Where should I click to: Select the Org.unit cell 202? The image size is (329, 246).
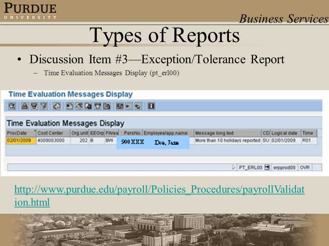coord(80,140)
